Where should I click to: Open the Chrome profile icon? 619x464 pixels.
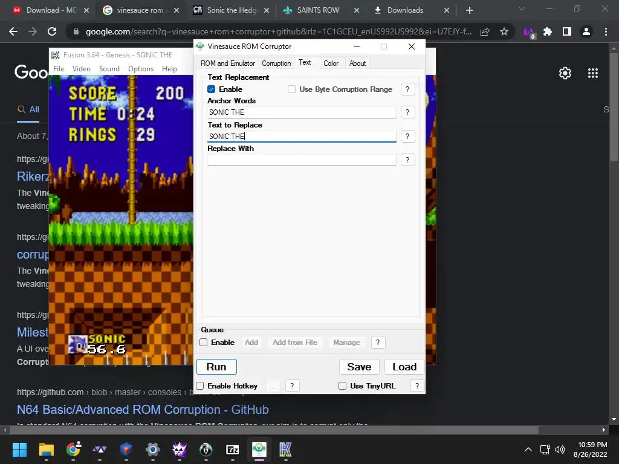pos(586,31)
